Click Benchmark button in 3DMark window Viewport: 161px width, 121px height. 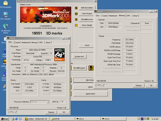(x=84, y=80)
